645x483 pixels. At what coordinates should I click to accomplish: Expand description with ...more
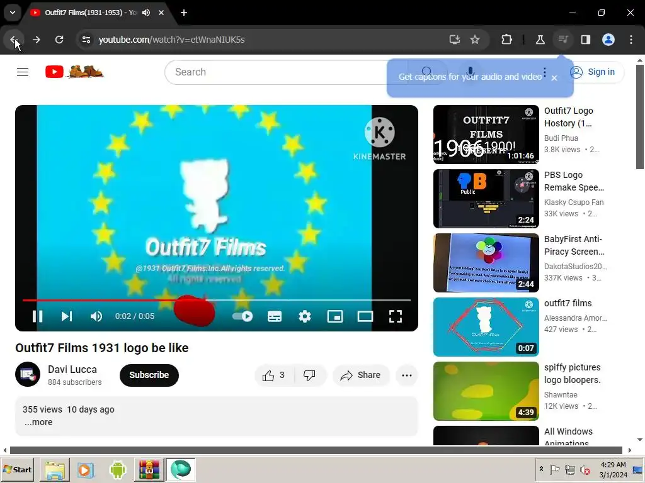coord(38,422)
